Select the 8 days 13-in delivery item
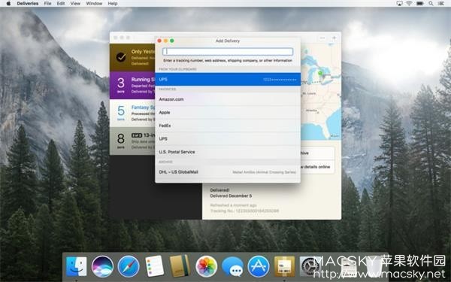451x282 pixels. coord(132,141)
